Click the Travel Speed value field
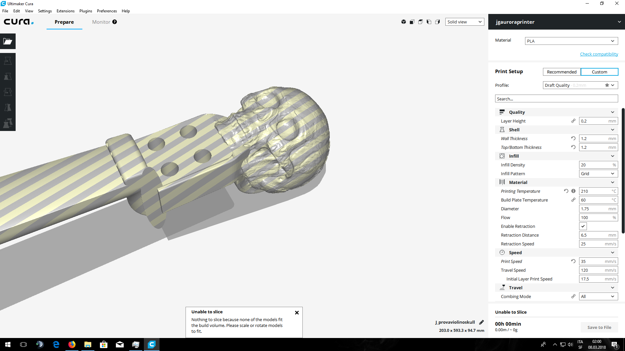Image resolution: width=625 pixels, height=351 pixels. coord(598,270)
